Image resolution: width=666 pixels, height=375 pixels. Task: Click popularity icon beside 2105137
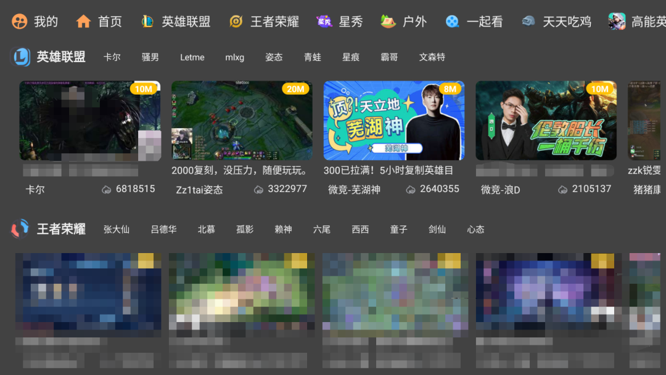click(562, 190)
